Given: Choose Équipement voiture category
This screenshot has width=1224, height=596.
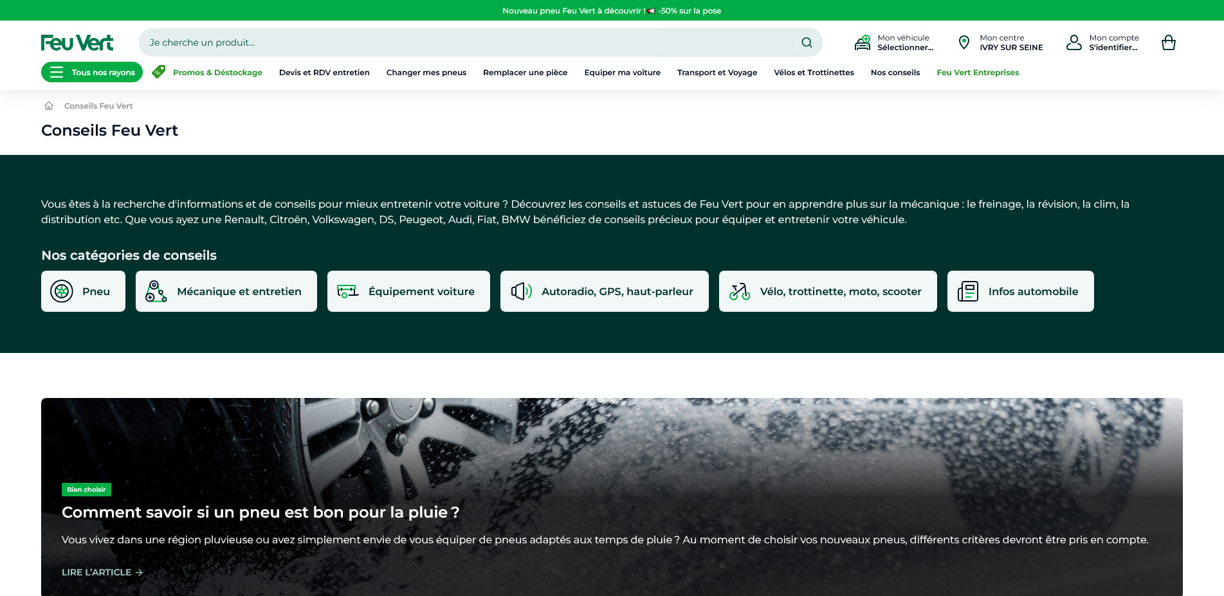Looking at the screenshot, I should pyautogui.click(x=421, y=291).
